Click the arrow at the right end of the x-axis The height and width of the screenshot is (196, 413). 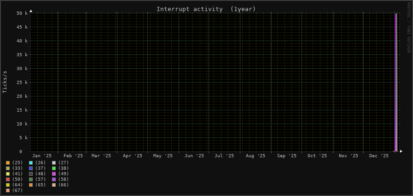(401, 151)
